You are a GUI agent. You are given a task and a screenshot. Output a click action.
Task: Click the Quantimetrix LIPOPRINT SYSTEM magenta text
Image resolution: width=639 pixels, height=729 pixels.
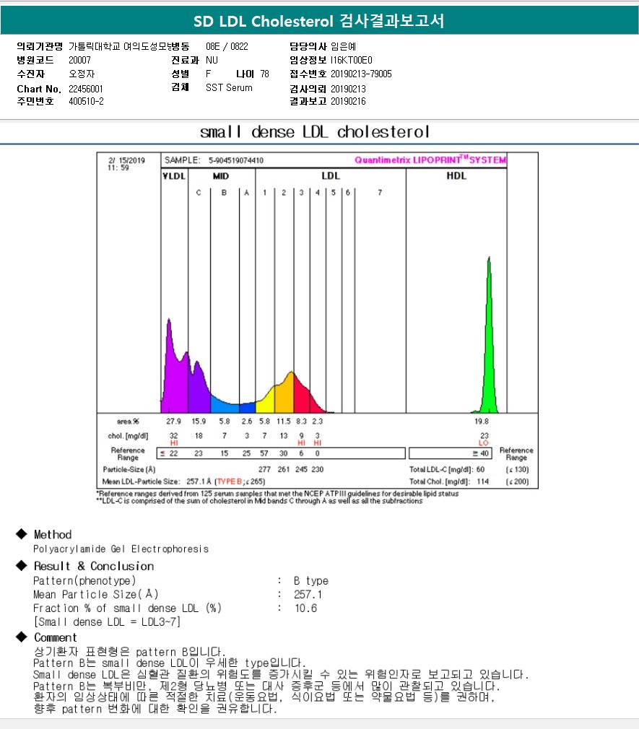430,160
